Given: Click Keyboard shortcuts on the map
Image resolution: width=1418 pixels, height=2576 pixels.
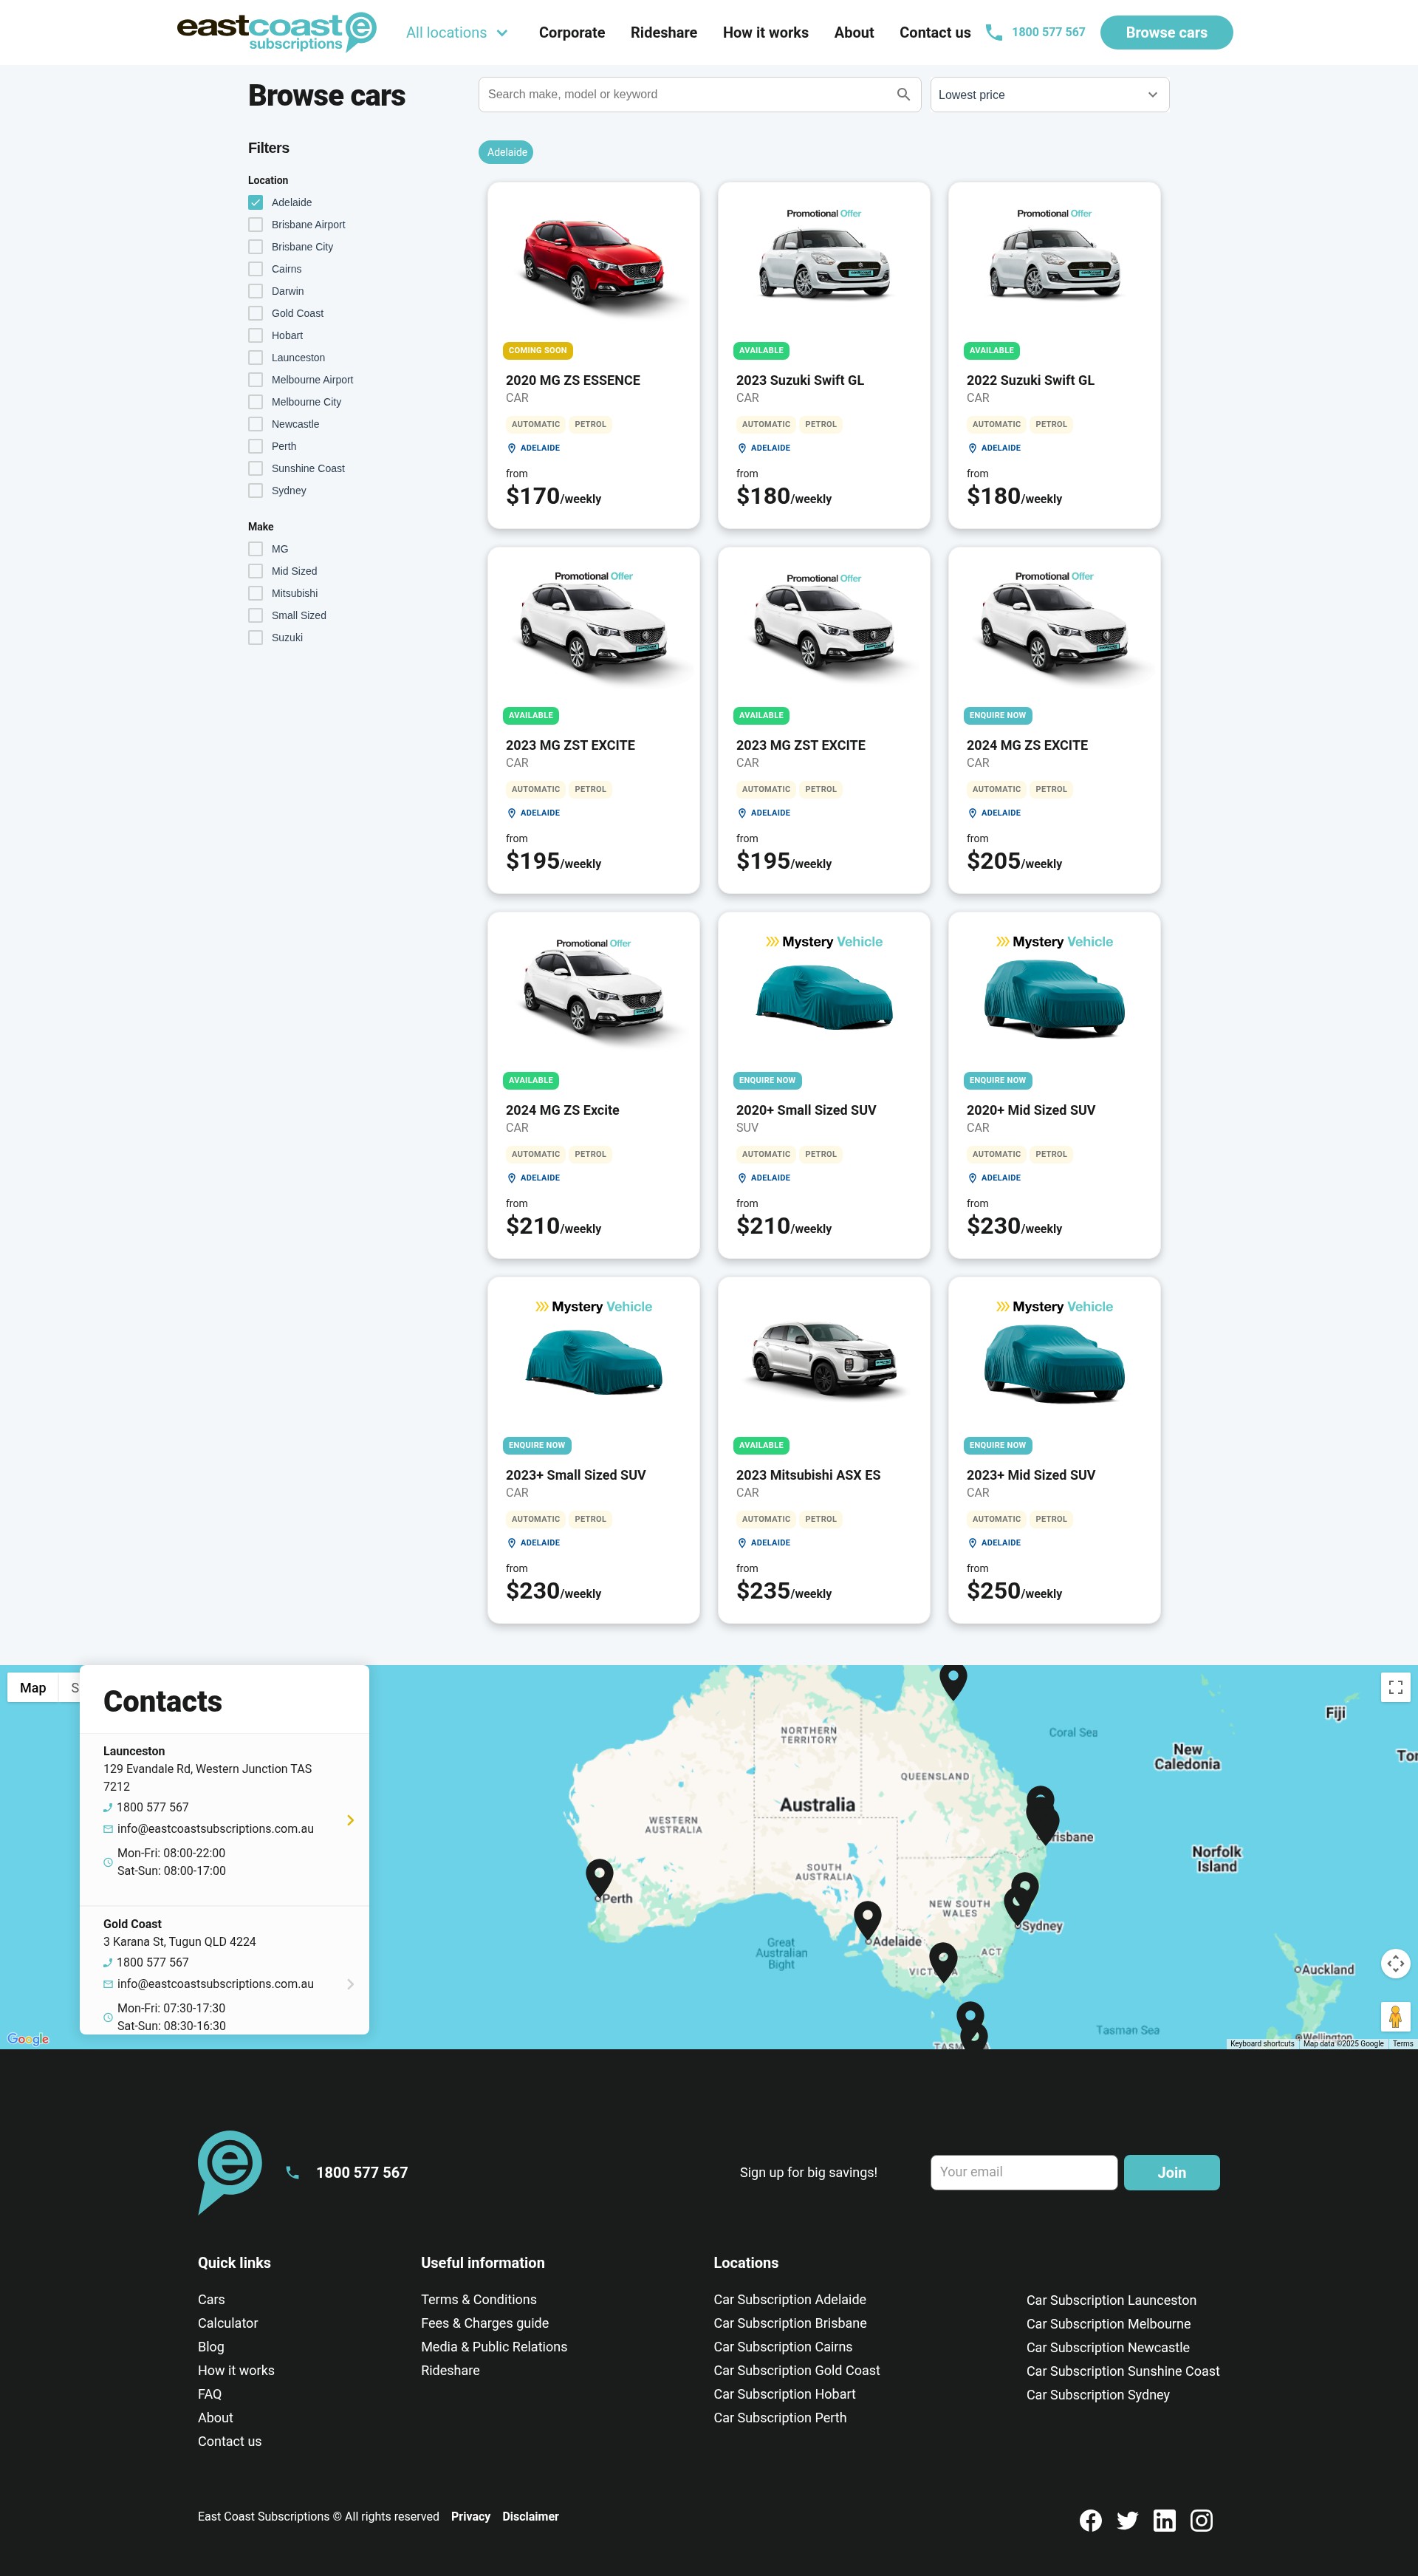Looking at the screenshot, I should (x=1261, y=2044).
